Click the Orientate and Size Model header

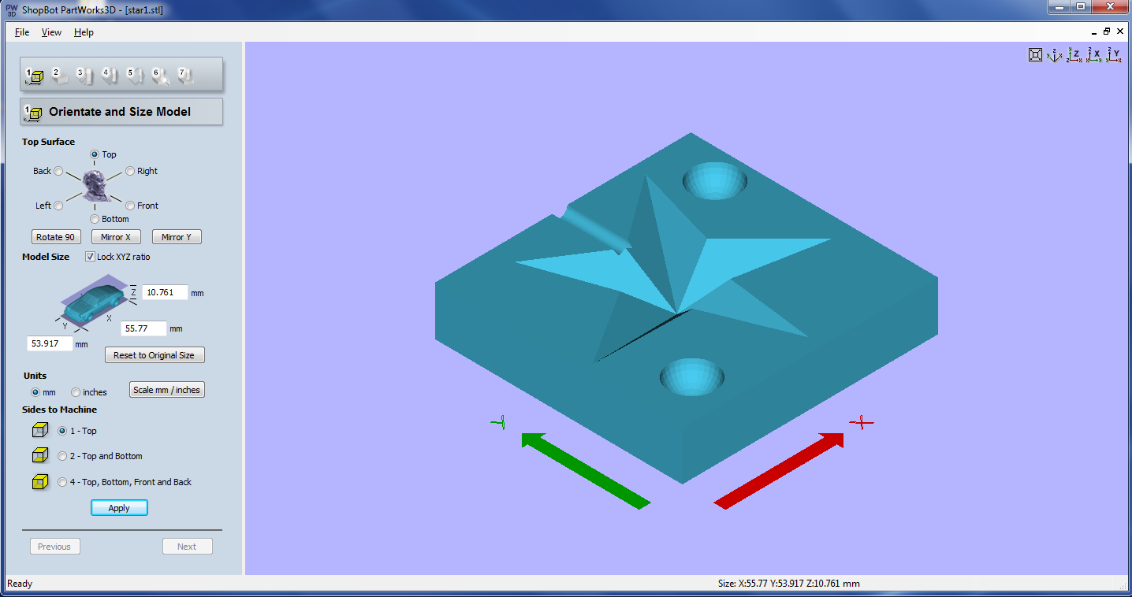click(x=121, y=112)
